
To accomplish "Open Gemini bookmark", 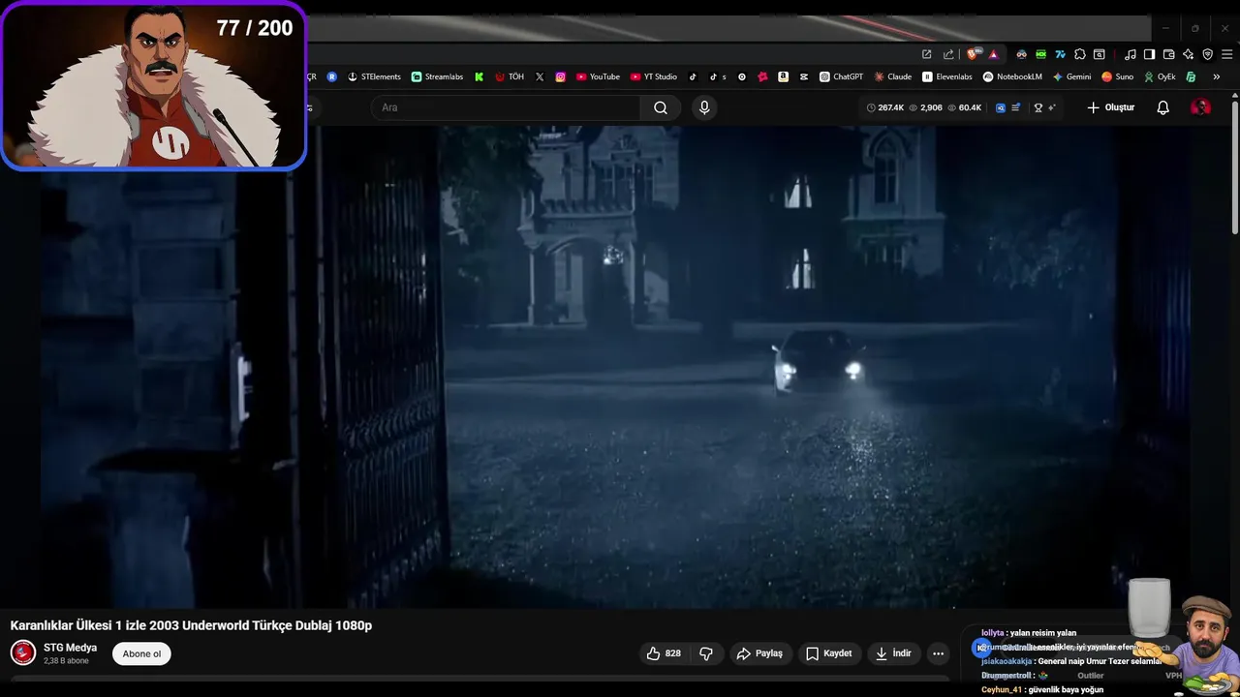I will click(1071, 76).
